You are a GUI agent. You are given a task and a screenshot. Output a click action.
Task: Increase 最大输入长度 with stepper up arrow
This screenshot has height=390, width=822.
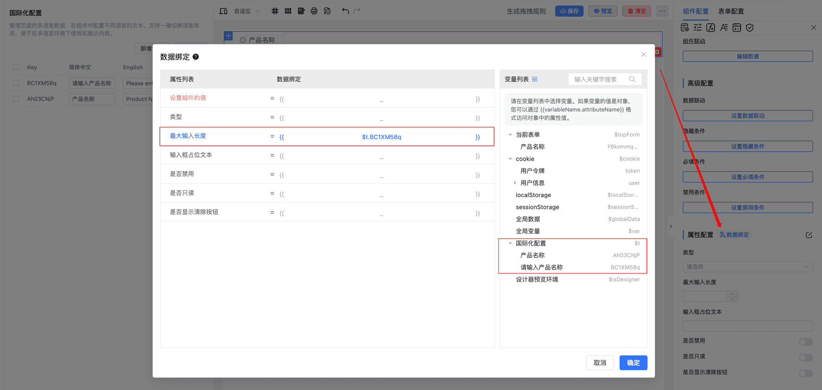pos(733,293)
